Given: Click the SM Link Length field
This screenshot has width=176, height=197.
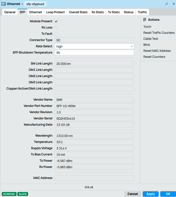Looking at the screenshot, I should coord(94,64).
